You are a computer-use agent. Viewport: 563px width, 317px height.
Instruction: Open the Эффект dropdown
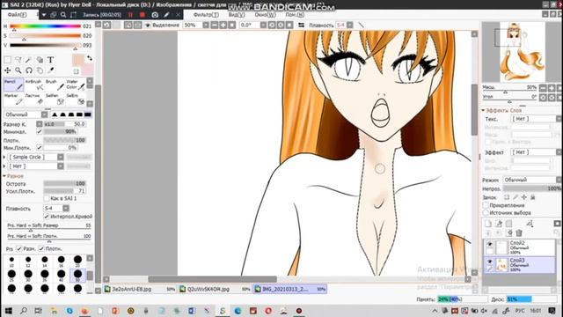536,152
